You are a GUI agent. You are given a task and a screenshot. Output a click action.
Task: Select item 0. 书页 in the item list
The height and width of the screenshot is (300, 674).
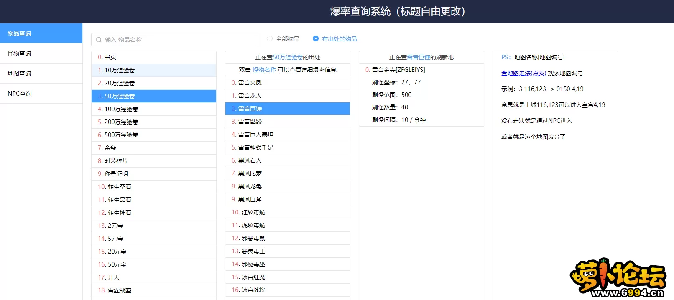154,57
